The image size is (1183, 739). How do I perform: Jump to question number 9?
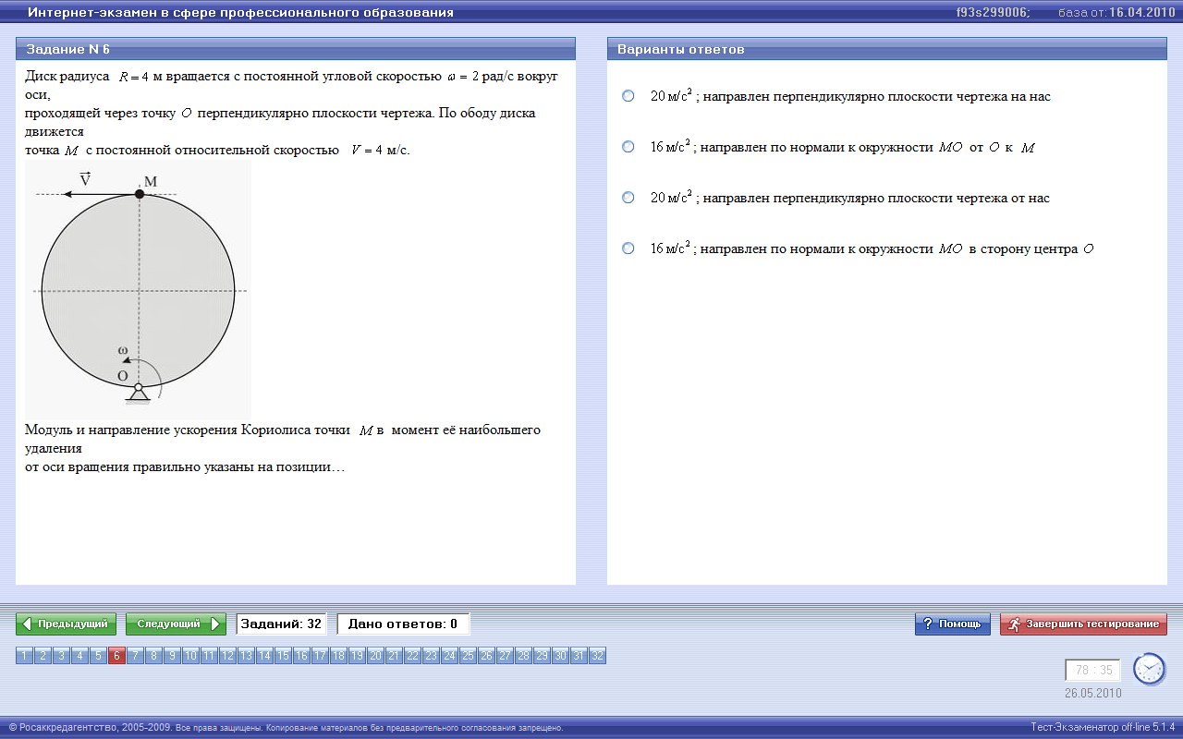172,656
